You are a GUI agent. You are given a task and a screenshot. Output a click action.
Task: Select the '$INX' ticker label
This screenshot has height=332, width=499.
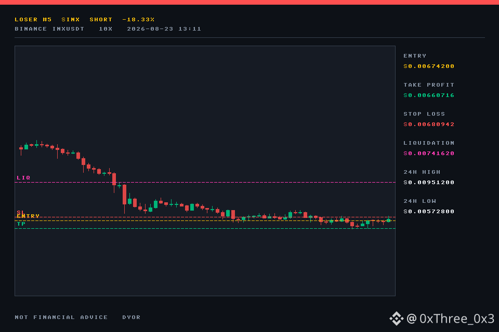tap(71, 19)
